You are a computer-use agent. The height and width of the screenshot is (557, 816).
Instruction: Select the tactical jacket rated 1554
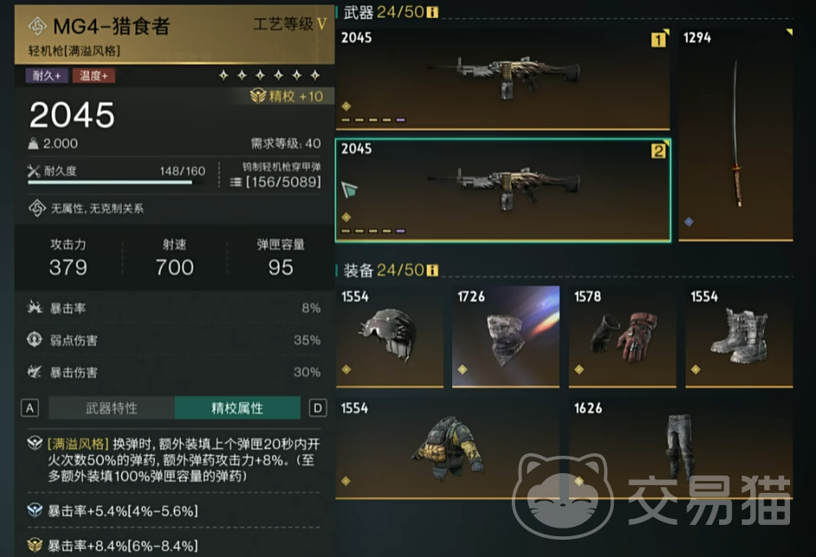click(448, 448)
